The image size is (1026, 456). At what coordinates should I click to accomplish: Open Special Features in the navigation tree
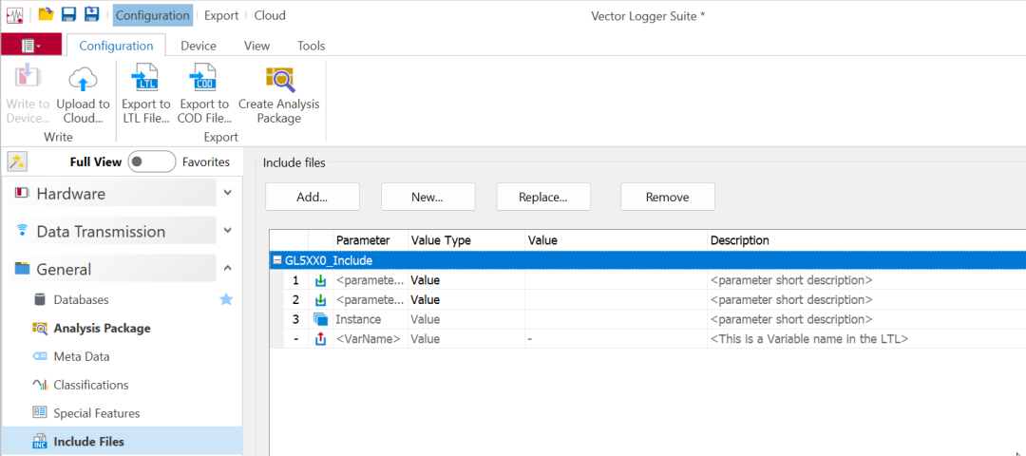[97, 413]
